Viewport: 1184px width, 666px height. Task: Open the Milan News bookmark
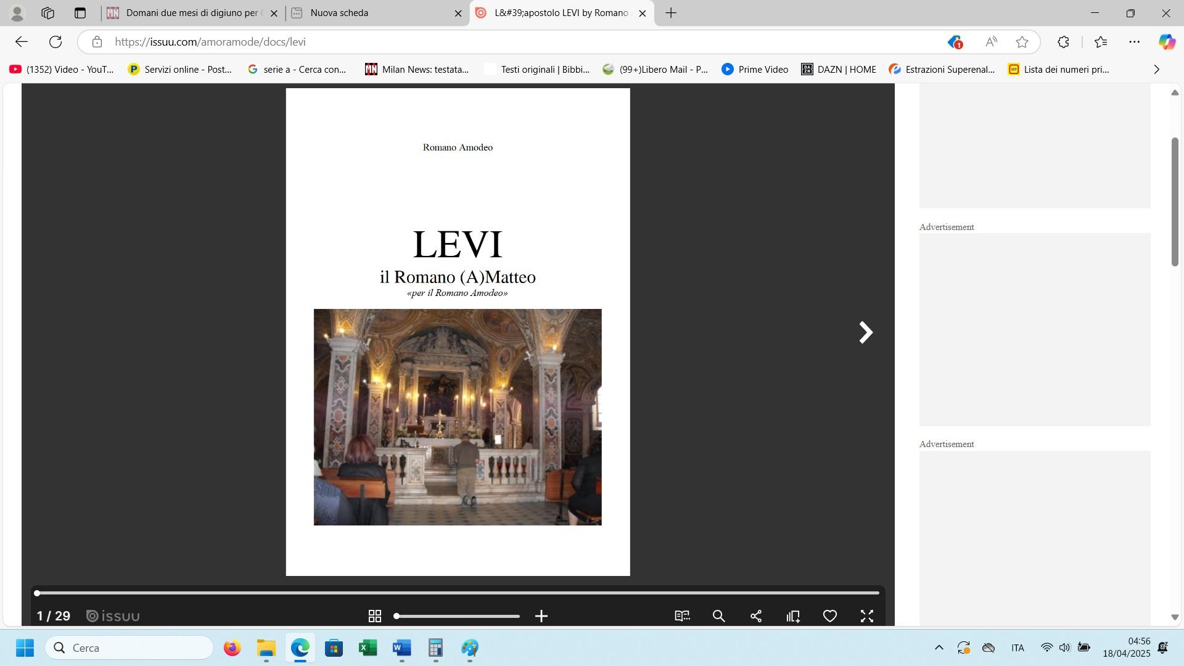(x=417, y=70)
